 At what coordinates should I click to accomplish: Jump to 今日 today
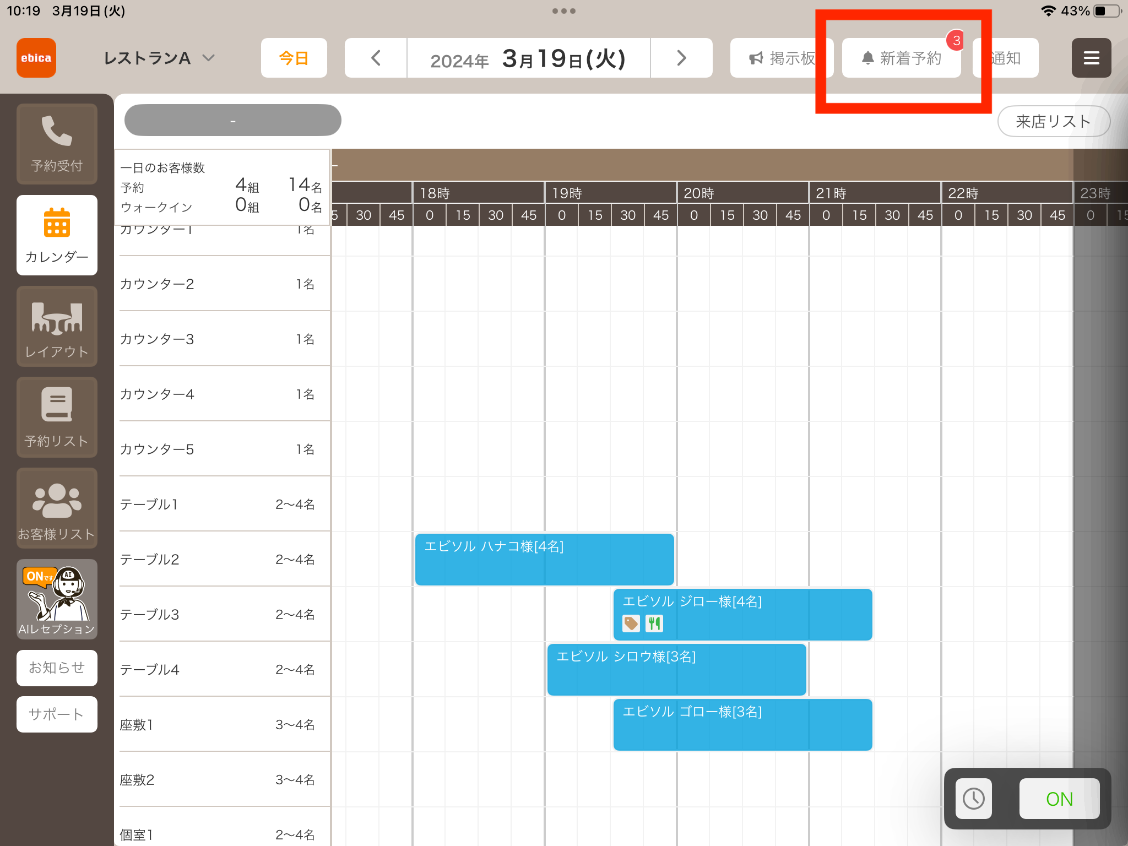[294, 58]
